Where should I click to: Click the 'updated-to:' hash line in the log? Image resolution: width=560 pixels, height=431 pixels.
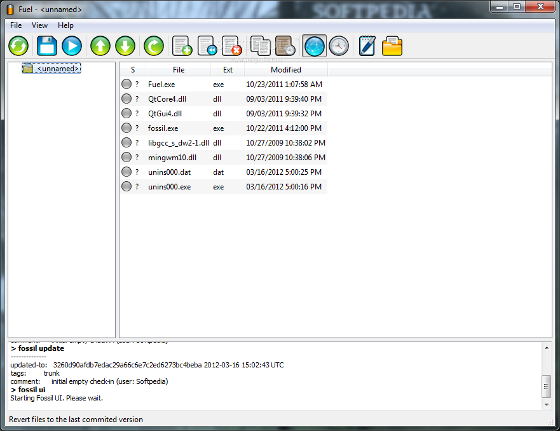[147, 365]
